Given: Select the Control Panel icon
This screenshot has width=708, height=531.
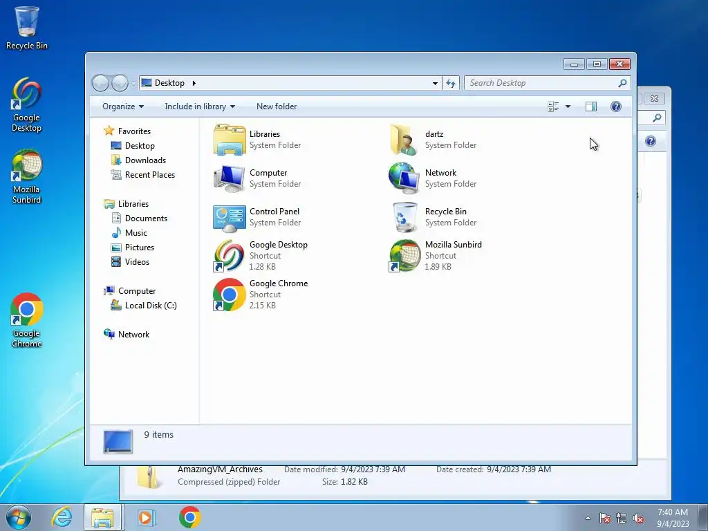Looking at the screenshot, I should click(230, 218).
